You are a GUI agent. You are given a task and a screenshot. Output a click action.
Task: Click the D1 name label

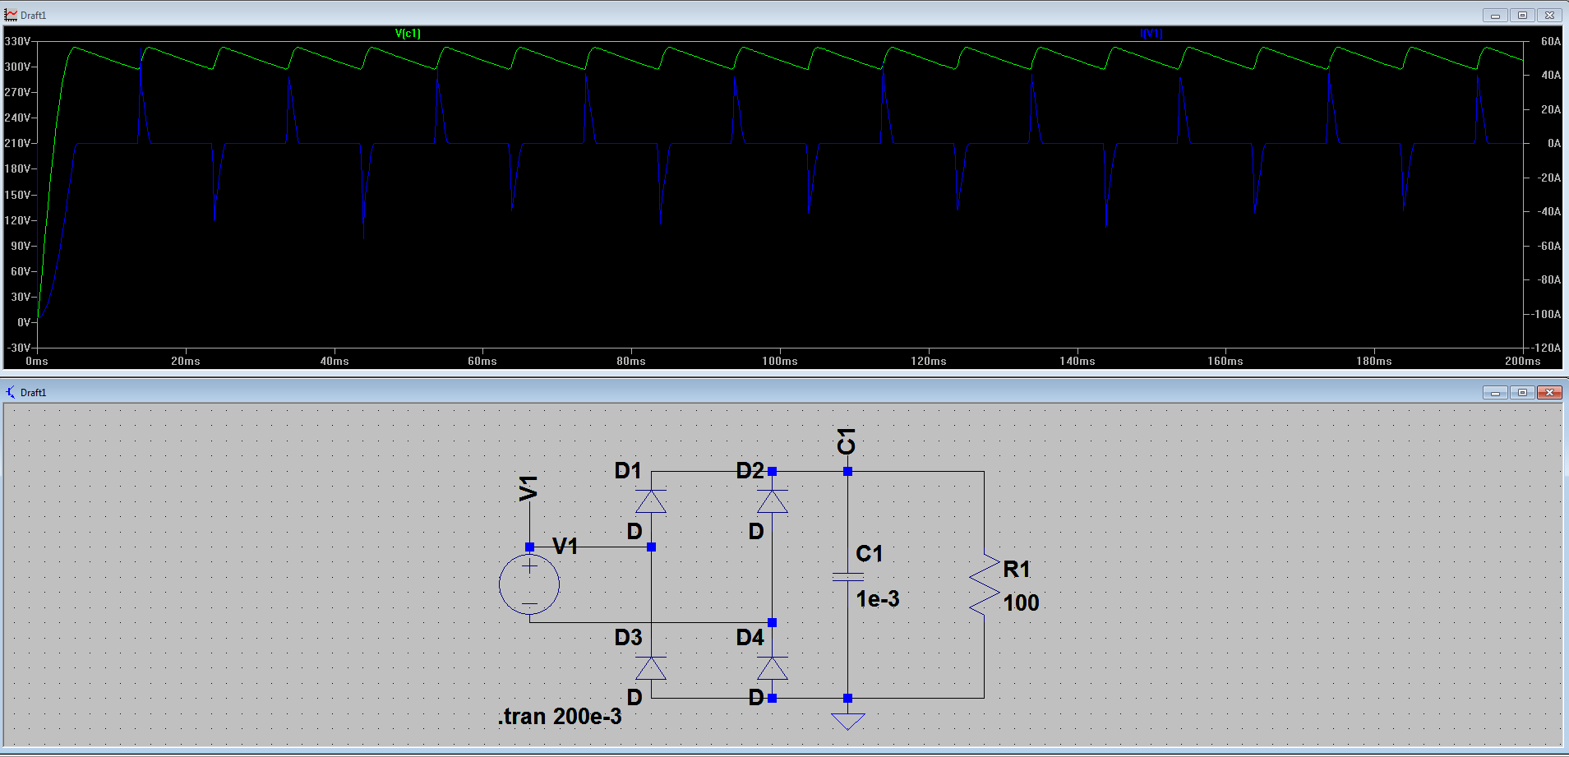pos(628,471)
